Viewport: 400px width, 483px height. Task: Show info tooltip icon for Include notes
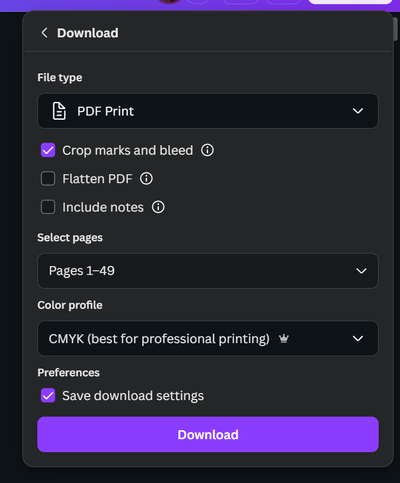click(158, 207)
